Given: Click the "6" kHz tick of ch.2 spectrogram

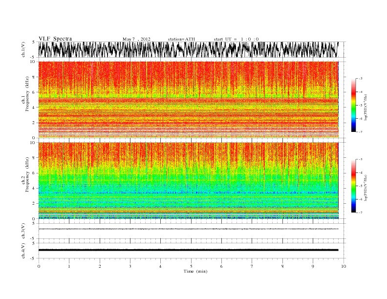Looking at the screenshot, I should click(x=34, y=173).
